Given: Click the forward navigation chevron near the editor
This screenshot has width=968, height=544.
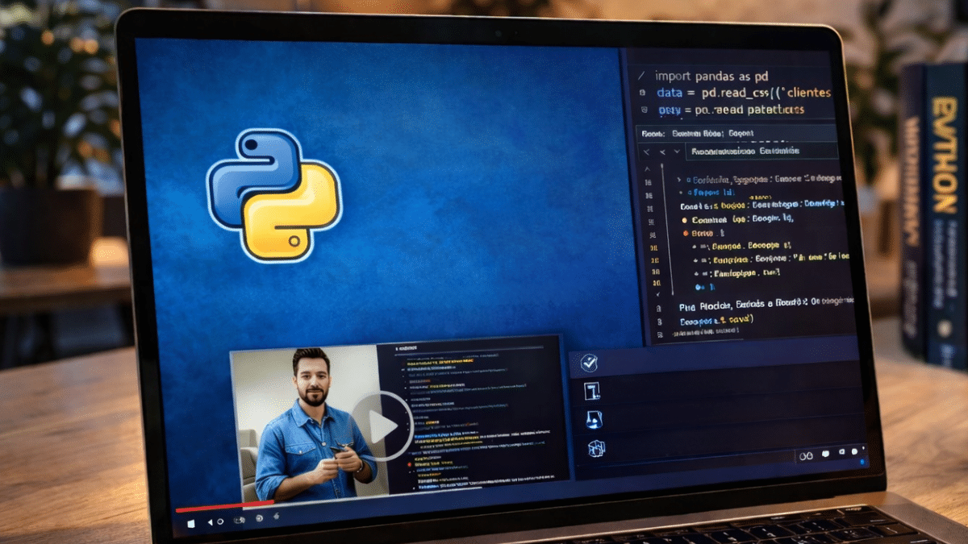Looking at the screenshot, I should click(661, 152).
